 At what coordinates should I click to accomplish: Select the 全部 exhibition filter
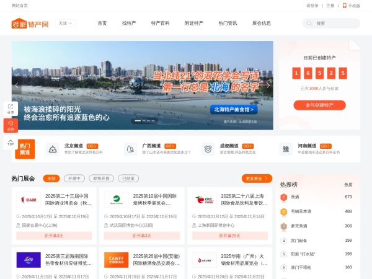click(51, 179)
